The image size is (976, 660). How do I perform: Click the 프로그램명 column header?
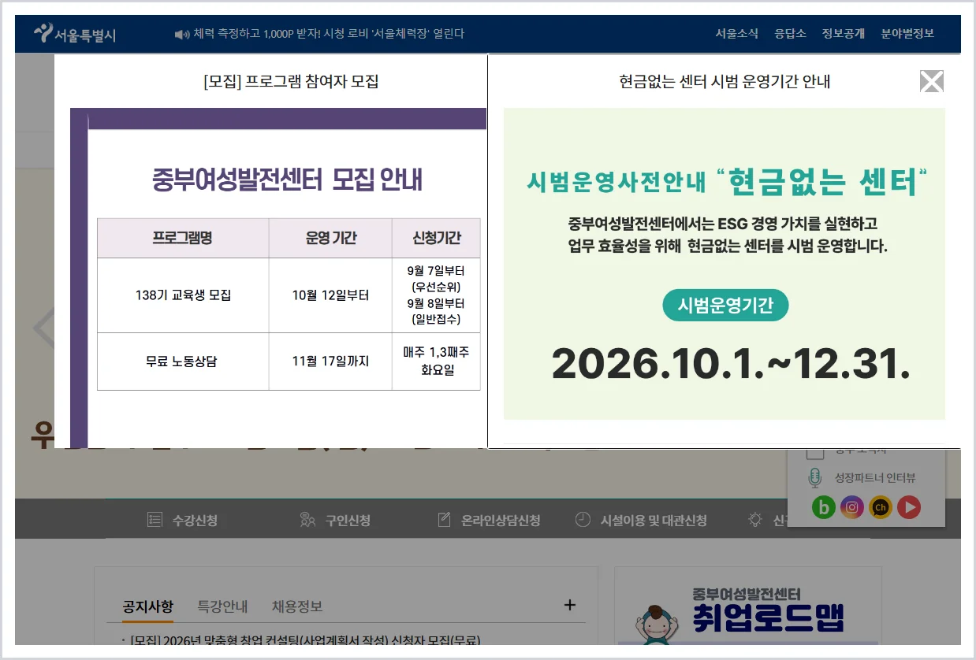pos(183,238)
